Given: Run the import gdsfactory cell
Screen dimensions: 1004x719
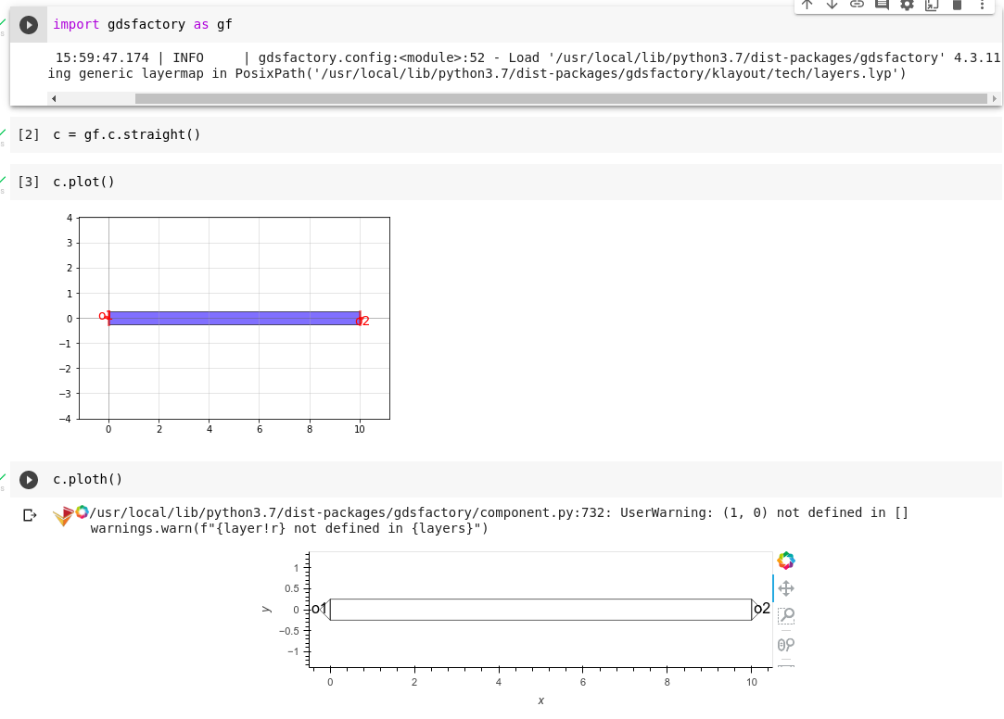Looking at the screenshot, I should tap(28, 24).
